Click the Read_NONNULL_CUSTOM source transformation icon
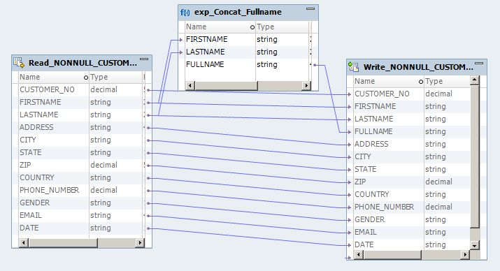This screenshot has height=271, width=500. click(x=19, y=63)
